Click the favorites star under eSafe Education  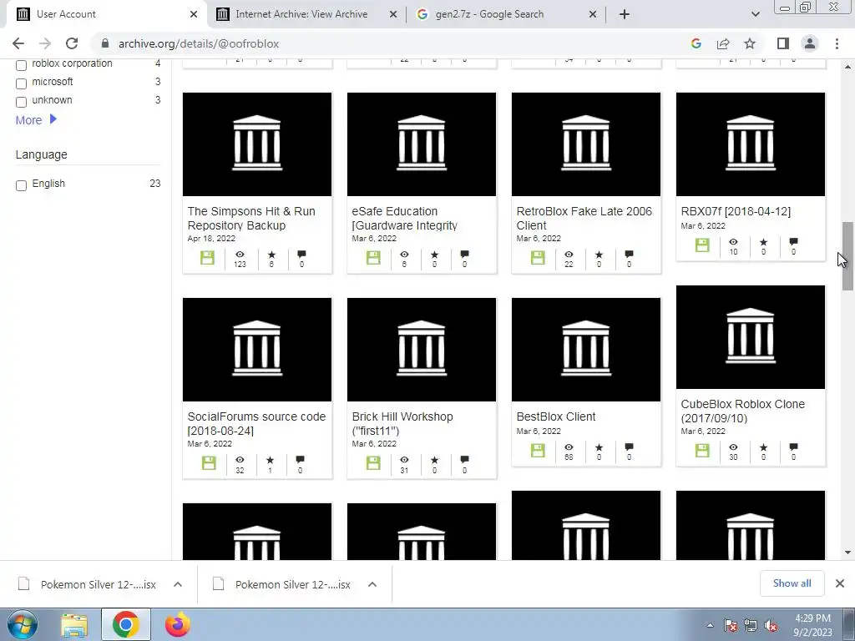coord(434,255)
